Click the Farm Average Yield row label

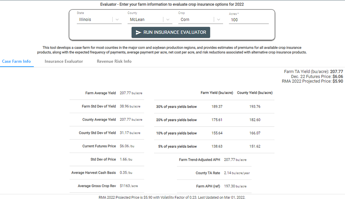click(x=100, y=93)
